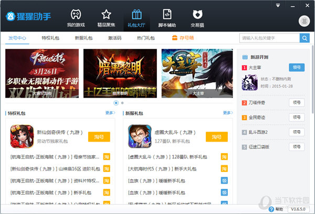This screenshot has height=214, width=315.
Task: Switch to 特权礼包 tab
Action: (50, 38)
